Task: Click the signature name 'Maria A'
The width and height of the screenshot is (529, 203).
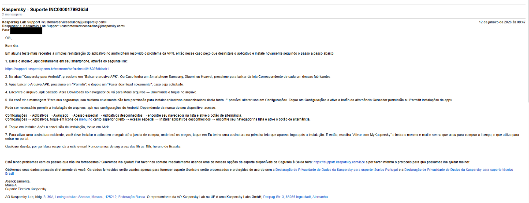Action: 12,185
